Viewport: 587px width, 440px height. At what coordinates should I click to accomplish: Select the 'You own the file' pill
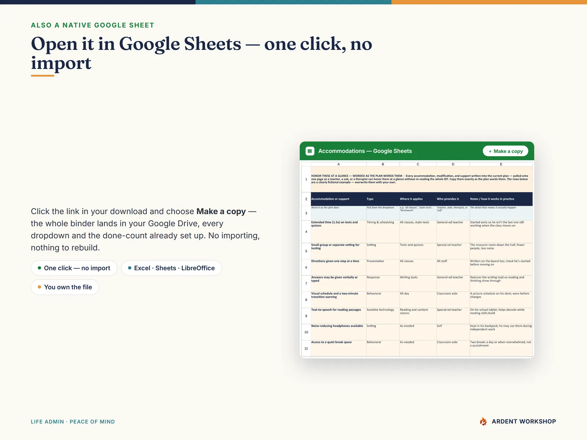[x=65, y=287]
